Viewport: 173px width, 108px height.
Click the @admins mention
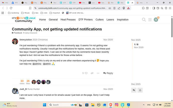coord(37,64)
